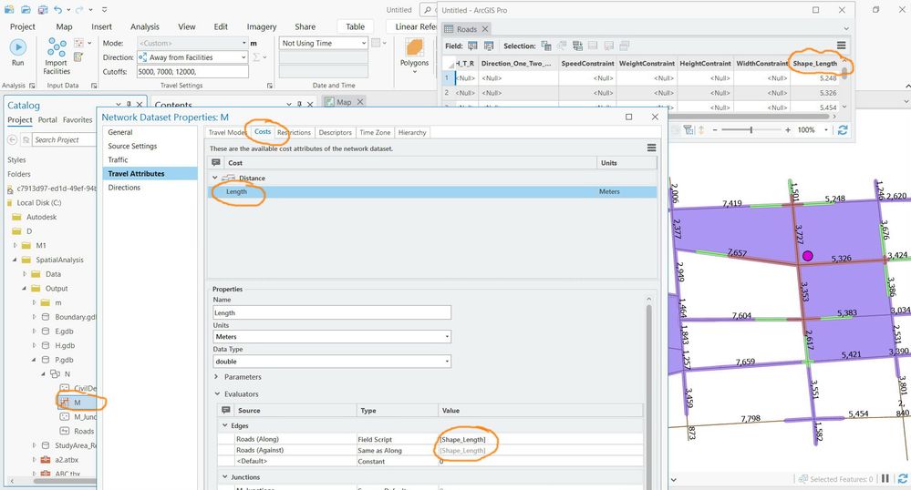Click the Save project icon in the title bar
Screen dimensions: 911x490
coord(44,10)
